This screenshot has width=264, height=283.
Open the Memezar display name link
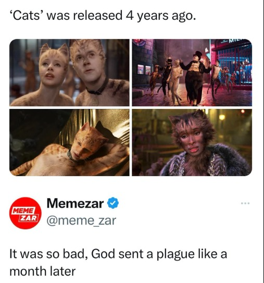point(75,203)
